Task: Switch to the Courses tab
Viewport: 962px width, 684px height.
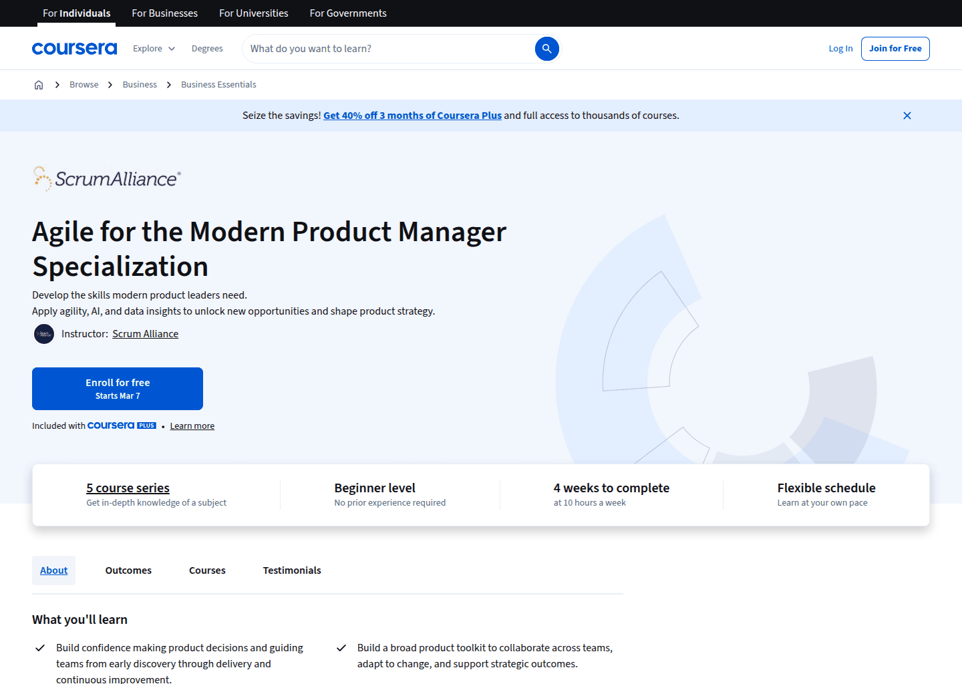Action: coord(207,570)
